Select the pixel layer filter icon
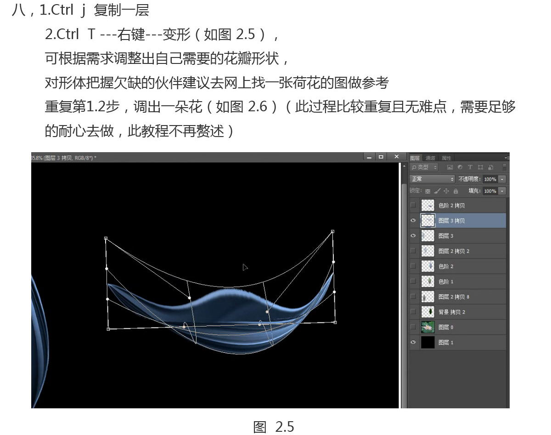The image size is (551, 435). click(x=450, y=167)
